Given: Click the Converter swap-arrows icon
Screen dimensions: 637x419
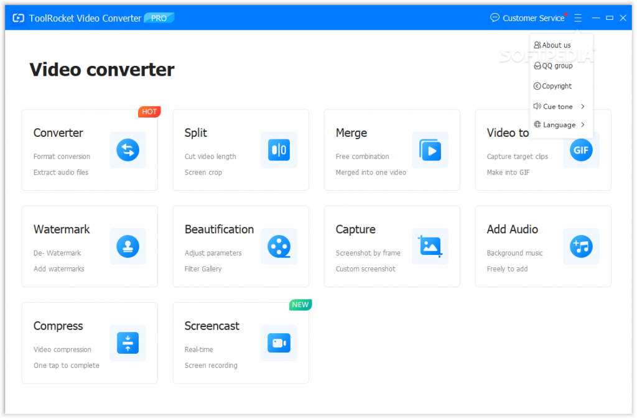Looking at the screenshot, I should [x=128, y=150].
